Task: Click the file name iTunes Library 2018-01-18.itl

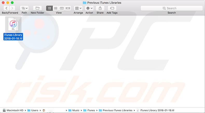Action: [13, 37]
